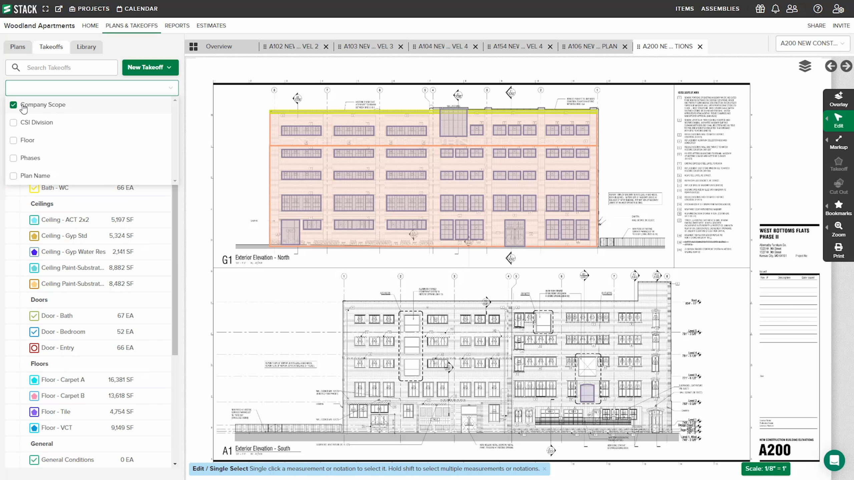The image size is (854, 480).
Task: Click the Print tool icon
Action: (x=838, y=251)
